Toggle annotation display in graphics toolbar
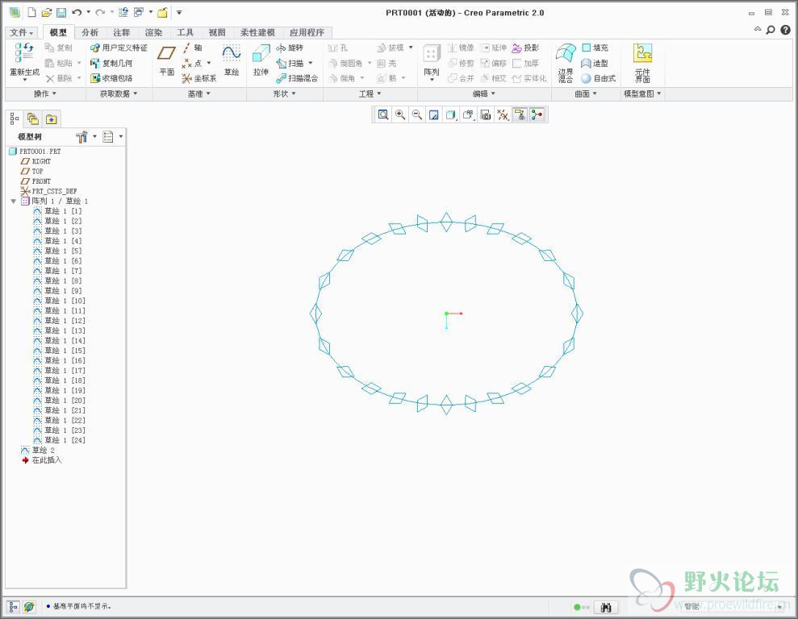Viewport: 798px width, 619px height. (520, 115)
